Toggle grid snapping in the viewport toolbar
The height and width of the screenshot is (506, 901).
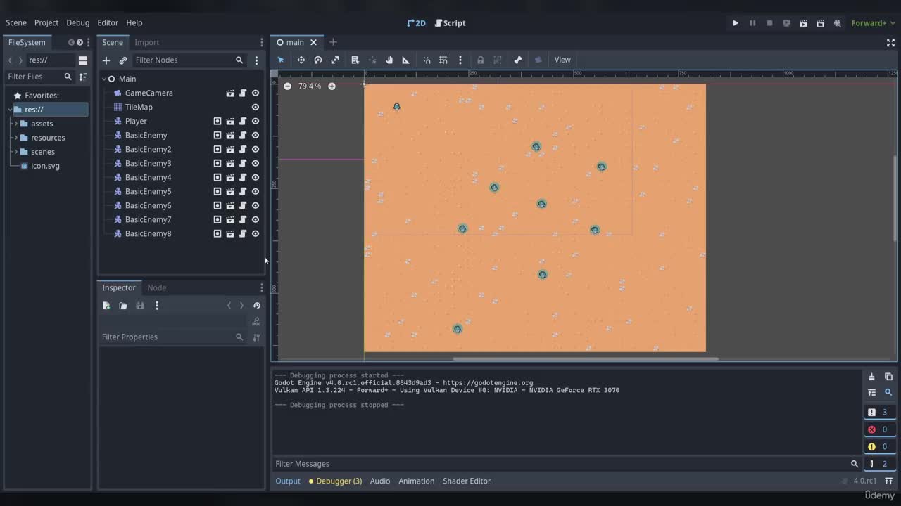point(443,60)
